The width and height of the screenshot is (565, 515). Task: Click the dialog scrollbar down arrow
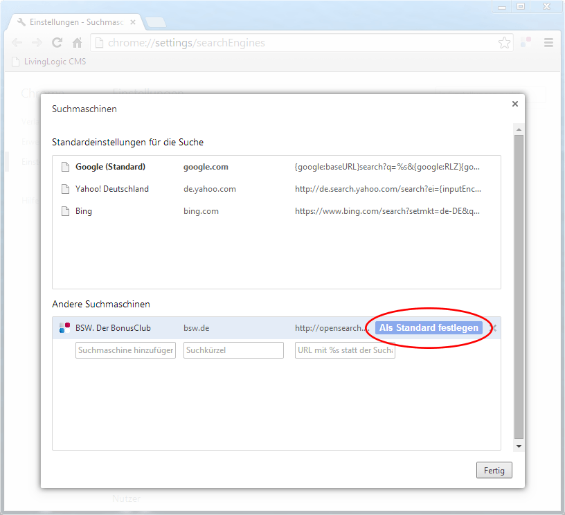coord(519,446)
